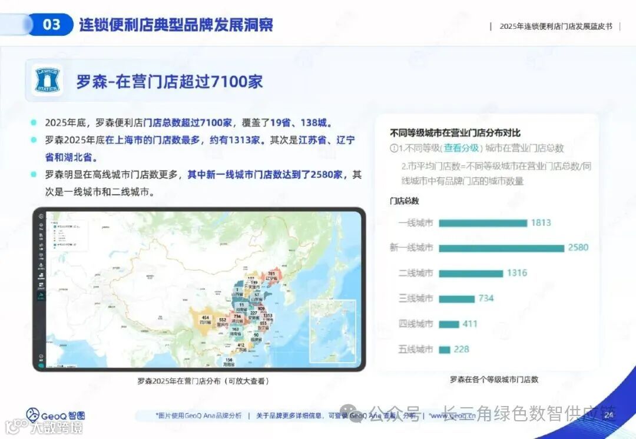The width and height of the screenshot is (636, 439).
Task: Click the caption 罗森在各个等级城市门店数
Action: click(494, 380)
